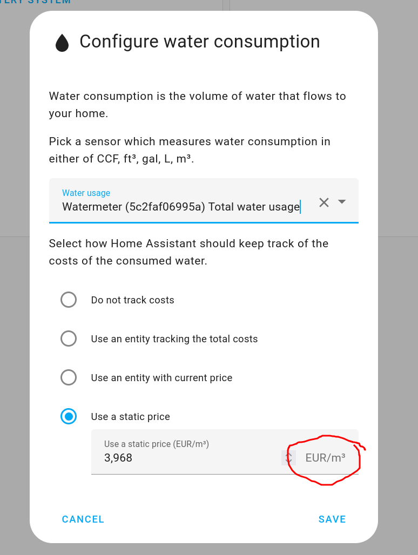Click the small Water usage floating label
Image resolution: width=418 pixels, height=555 pixels.
pyautogui.click(x=86, y=193)
